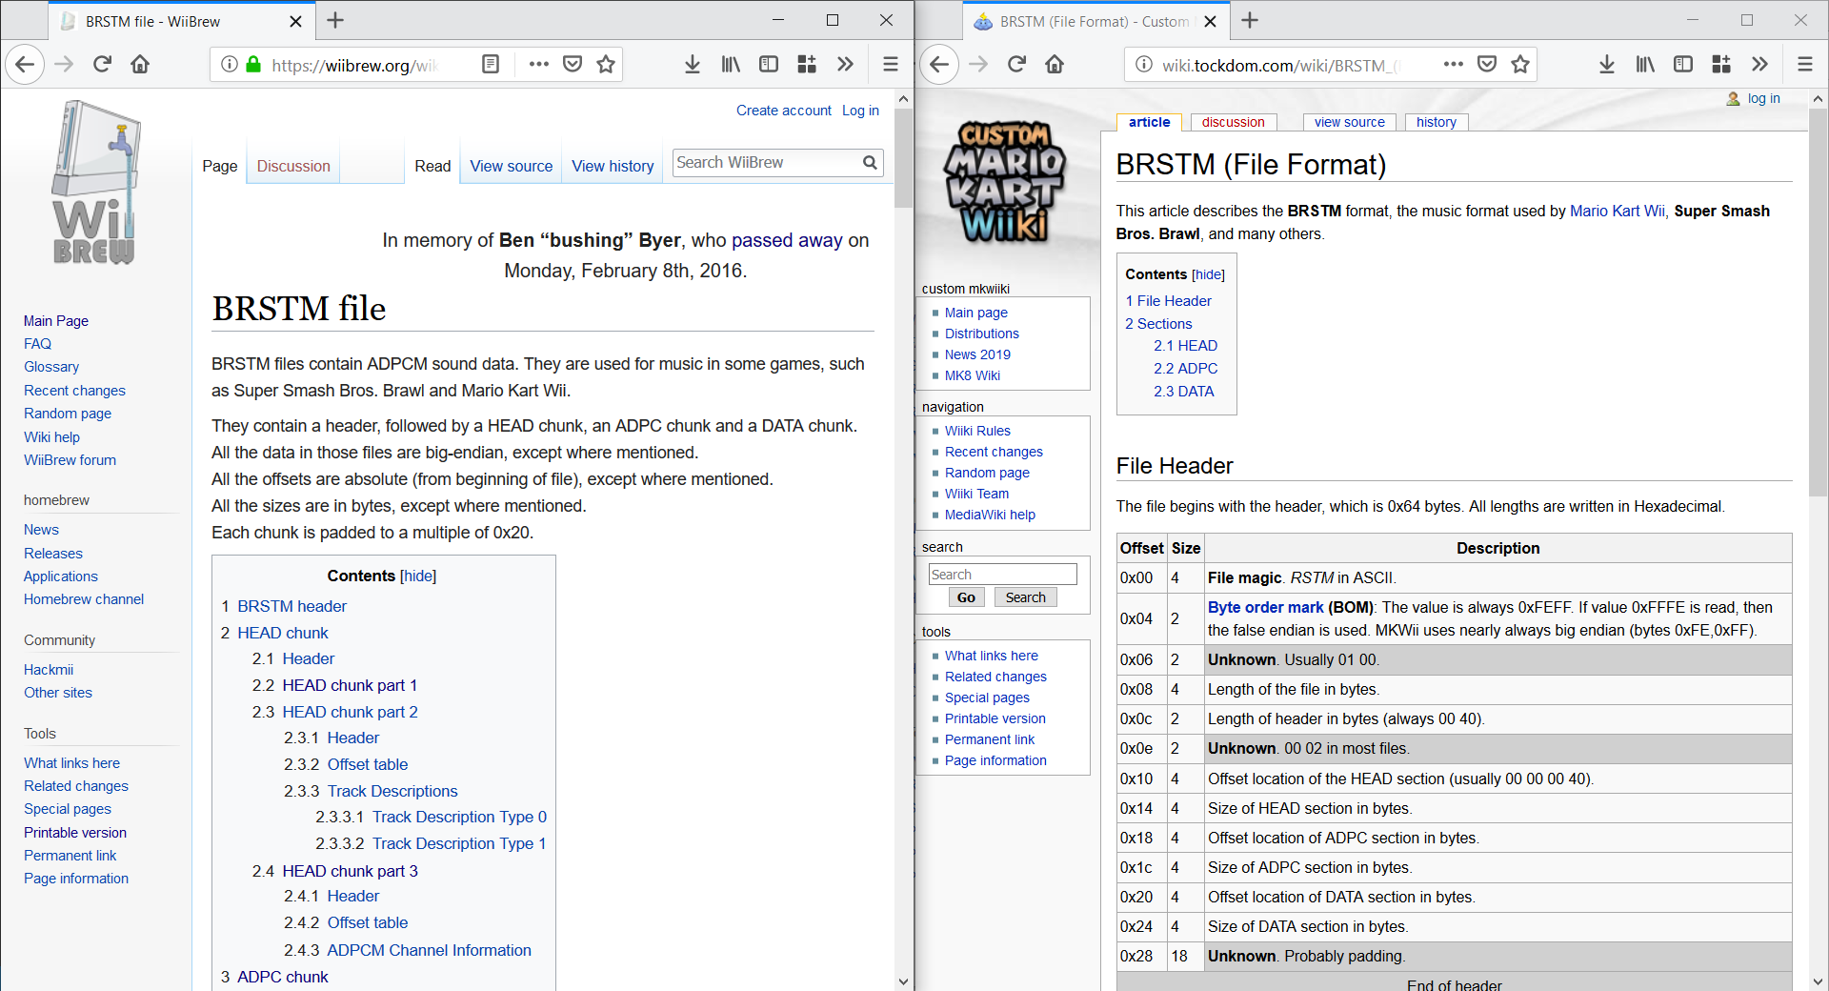The image size is (1829, 991).
Task: Toggle sidebars in the WiiBrew browser window
Action: 769,64
